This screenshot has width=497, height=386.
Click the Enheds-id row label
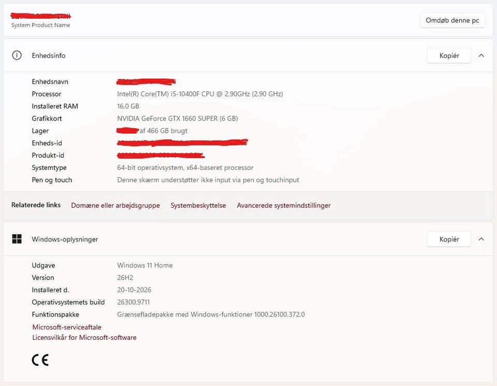[x=47, y=143]
